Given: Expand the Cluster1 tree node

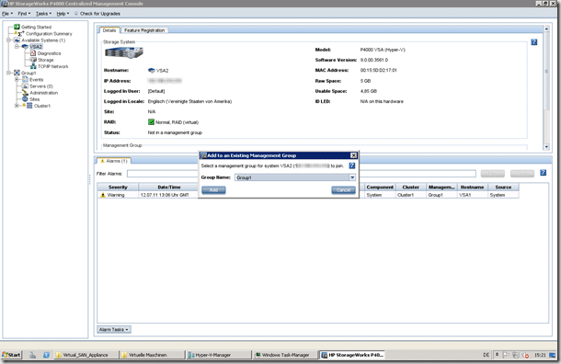Looking at the screenshot, I should (17, 106).
